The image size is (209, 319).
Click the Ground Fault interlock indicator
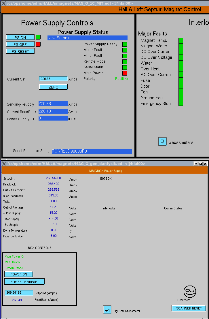[x=181, y=97]
